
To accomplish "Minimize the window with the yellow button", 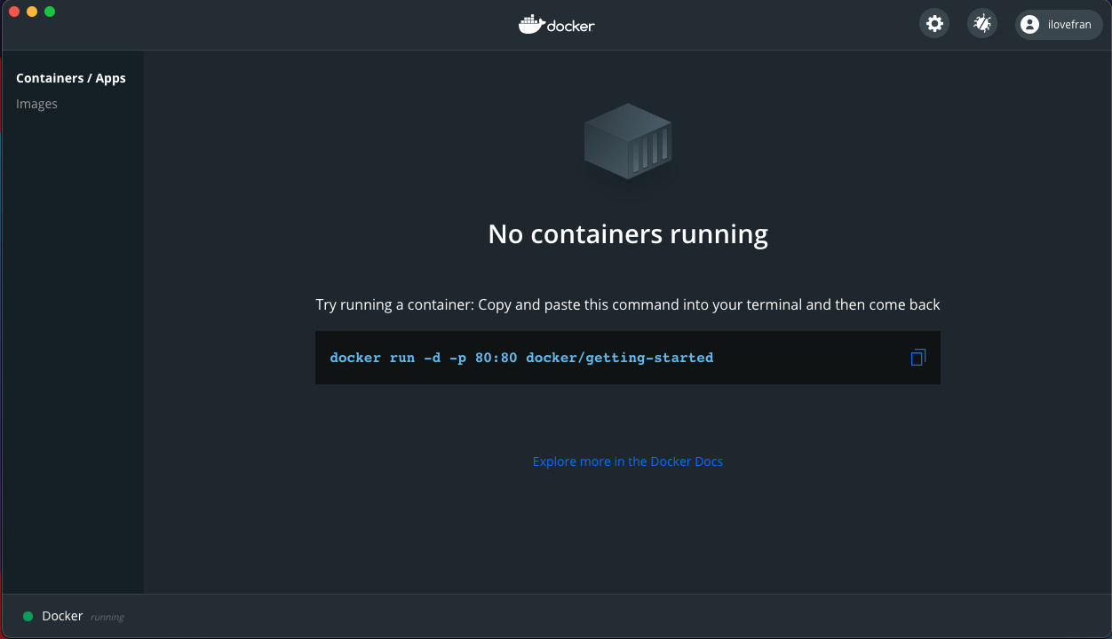I will (32, 12).
